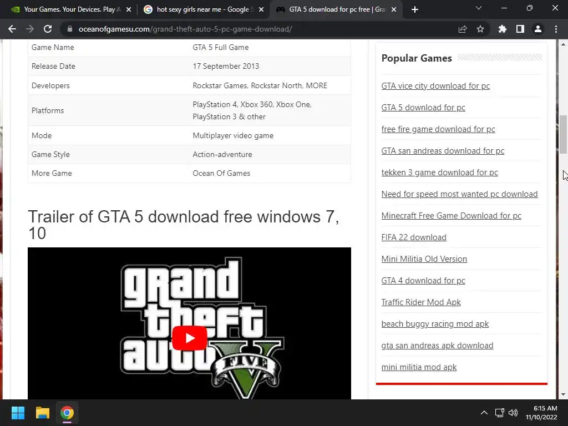This screenshot has height=426, width=568.
Task: Open the clock showing 6:15 AM
Action: (541, 413)
